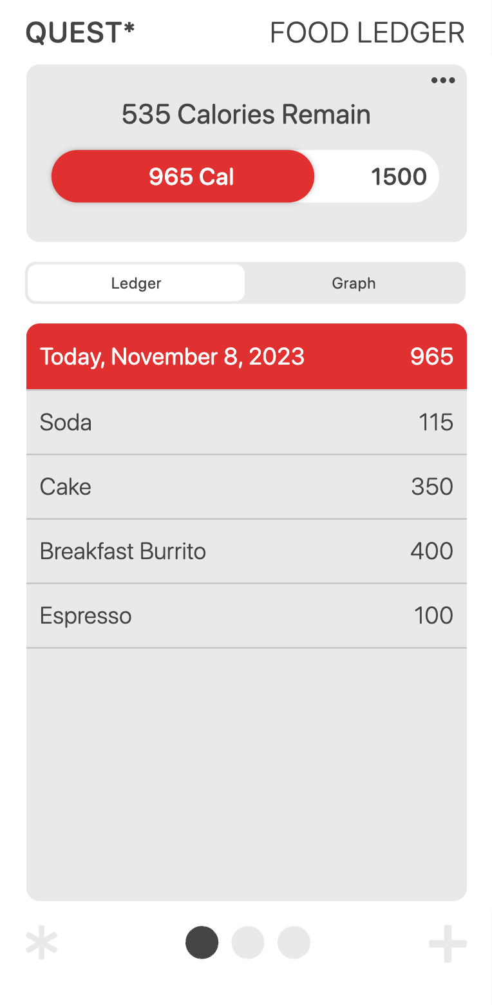Click the 535 Calories Remain text
The height and width of the screenshot is (1005, 492).
[x=246, y=115]
